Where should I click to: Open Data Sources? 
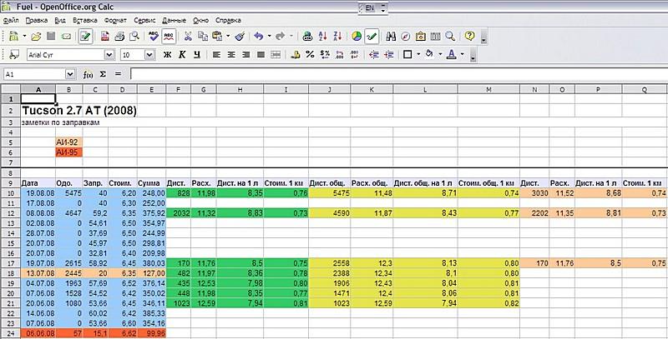coord(435,37)
